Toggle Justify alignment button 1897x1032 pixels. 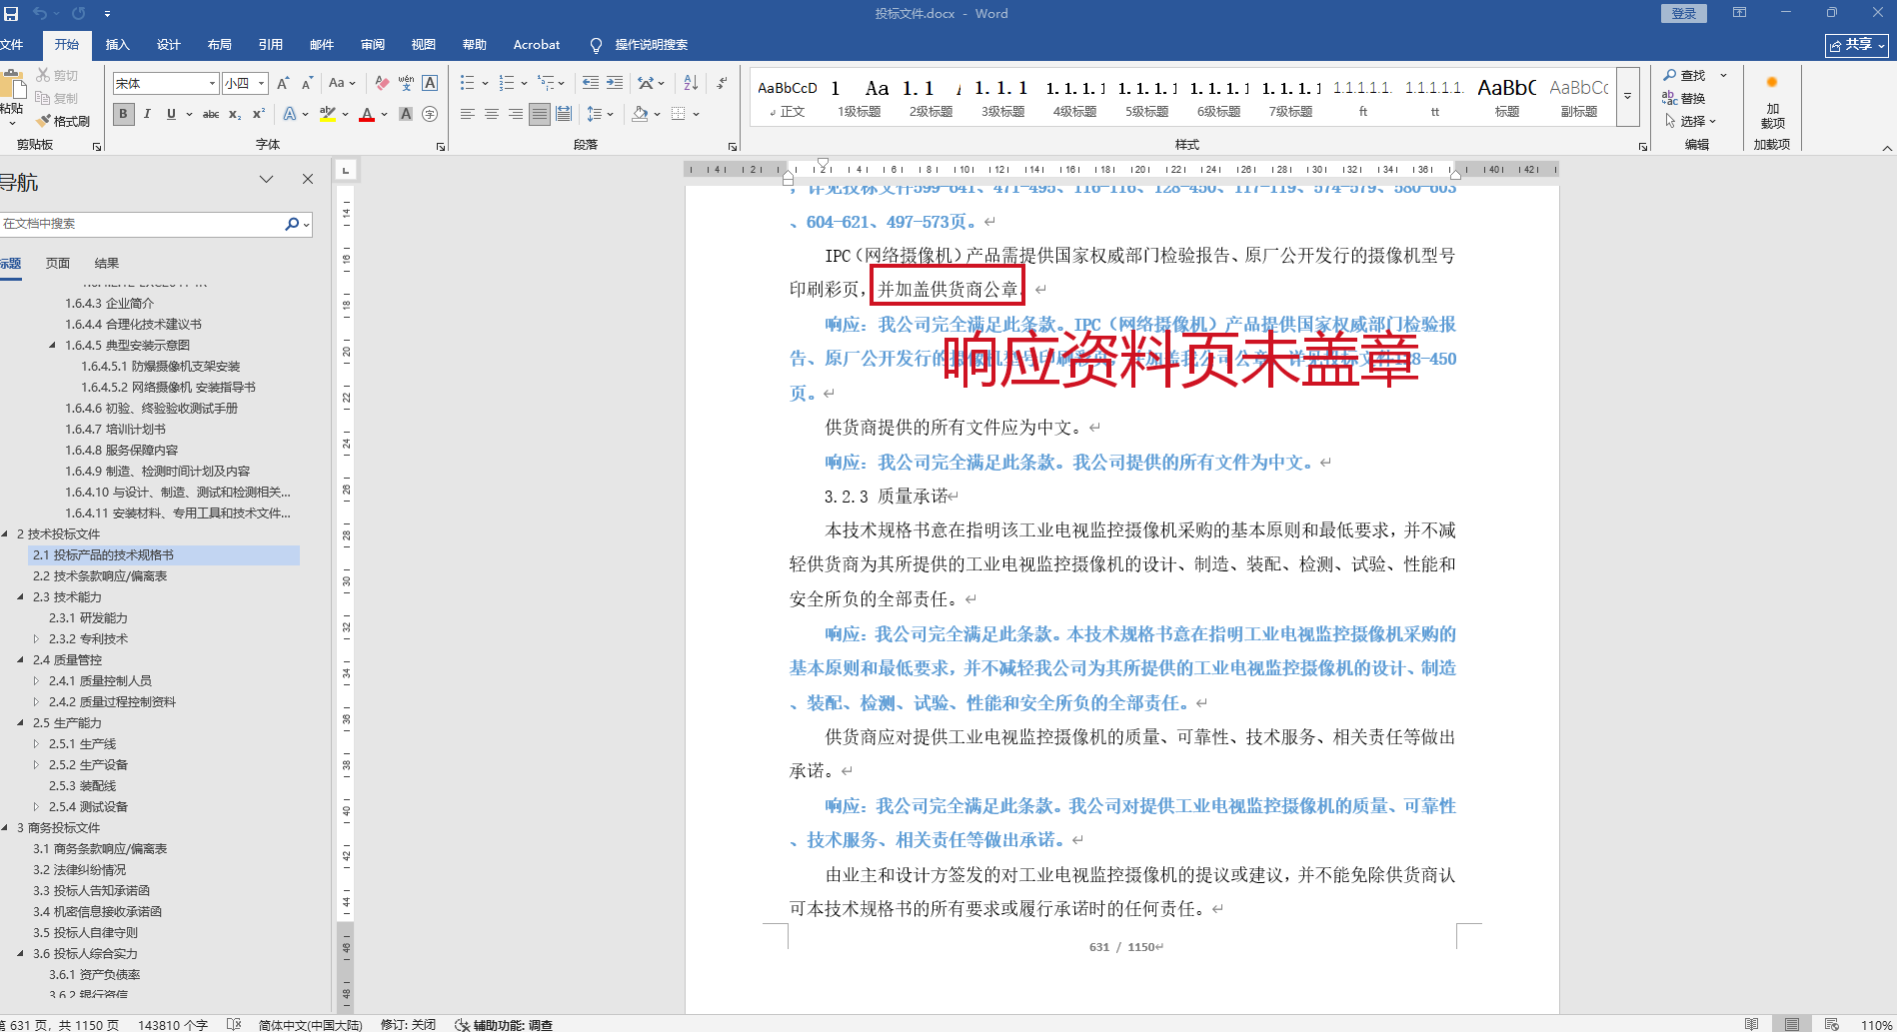[x=540, y=115]
